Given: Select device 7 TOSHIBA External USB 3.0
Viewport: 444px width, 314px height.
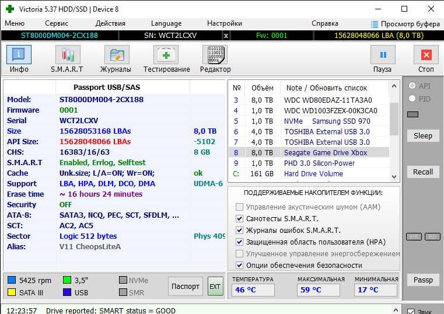Looking at the screenshot, I should coord(309,142).
